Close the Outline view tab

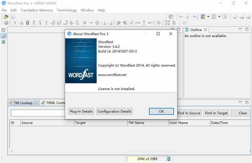pos(205,29)
